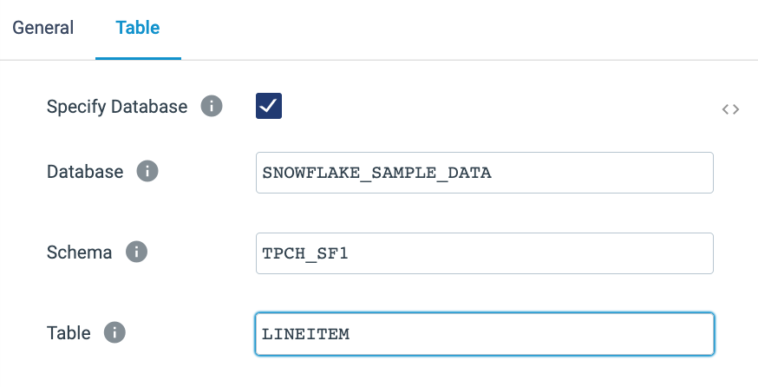Viewport: 758px width, 387px height.
Task: Click the info icon next to Schema
Action: [x=136, y=253]
